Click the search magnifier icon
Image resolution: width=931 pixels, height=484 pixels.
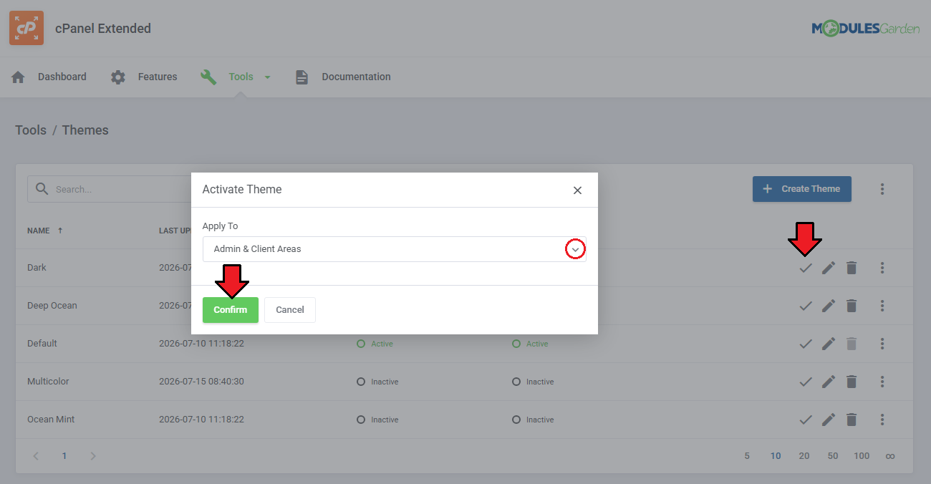[x=42, y=189]
